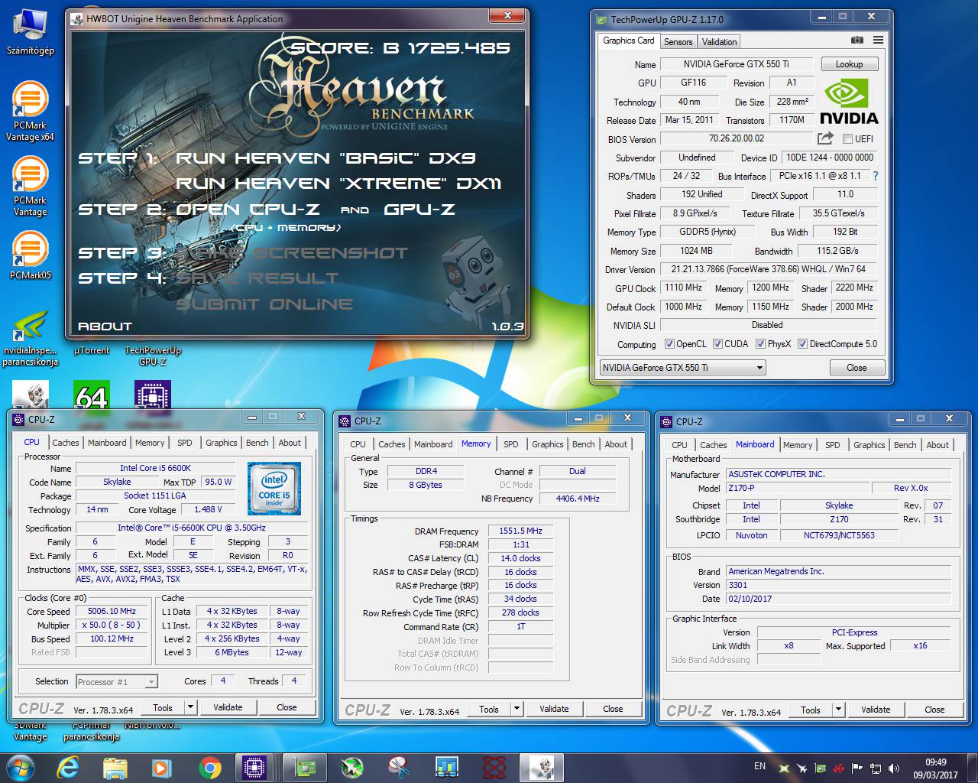Click ABOUT in the Heaven window
The height and width of the screenshot is (783, 978).
coord(105,327)
